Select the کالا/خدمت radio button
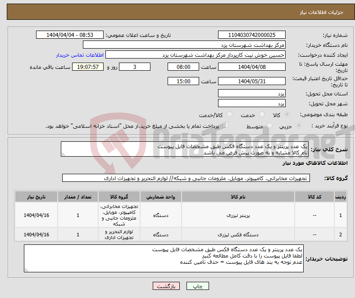Viewport: 355px width, 298px height. (x=230, y=114)
